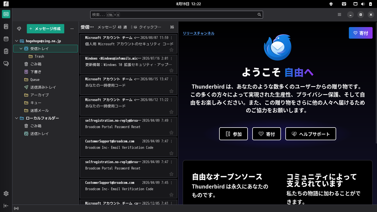Open the folder pane options (three dots)
The image size is (377, 212).
[x=72, y=29]
